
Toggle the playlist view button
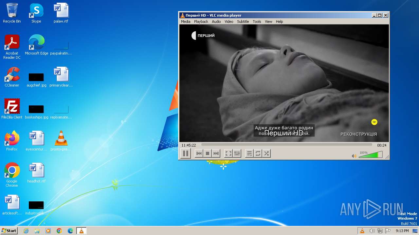pos(249,153)
